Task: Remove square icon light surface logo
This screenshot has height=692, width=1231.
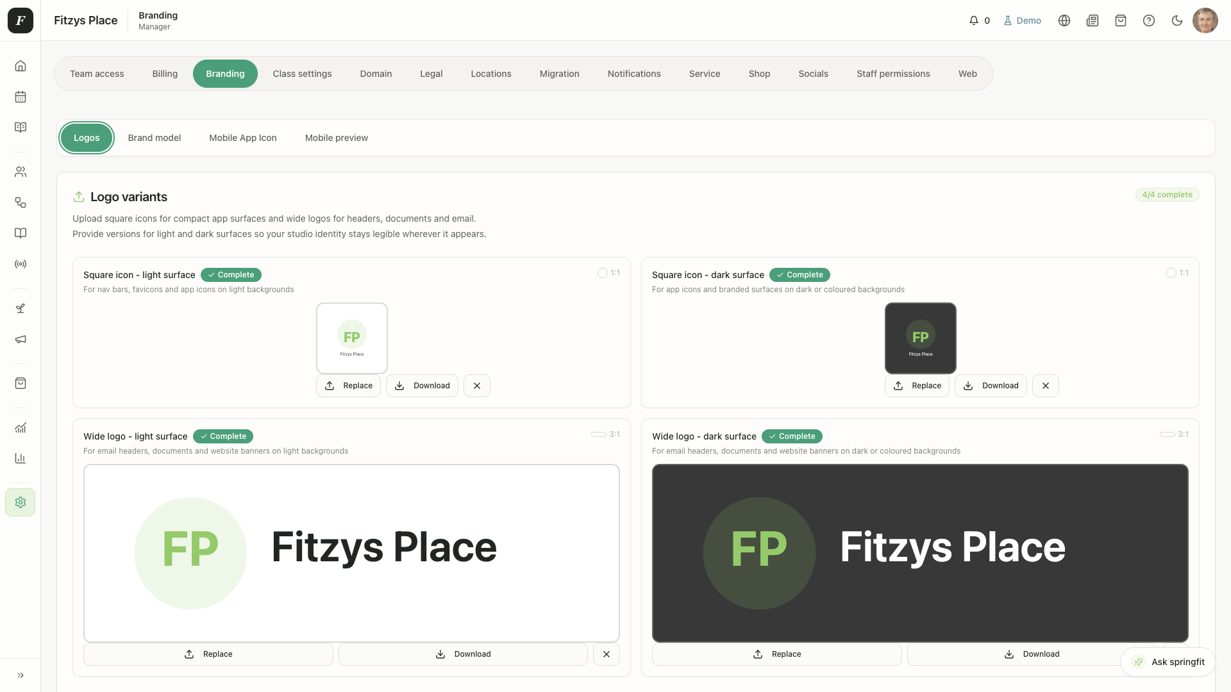Action: tap(477, 386)
